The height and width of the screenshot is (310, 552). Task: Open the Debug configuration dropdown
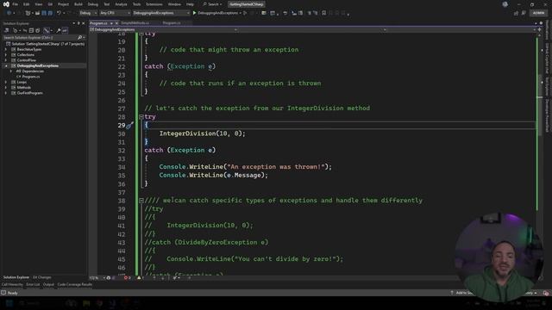click(88, 13)
